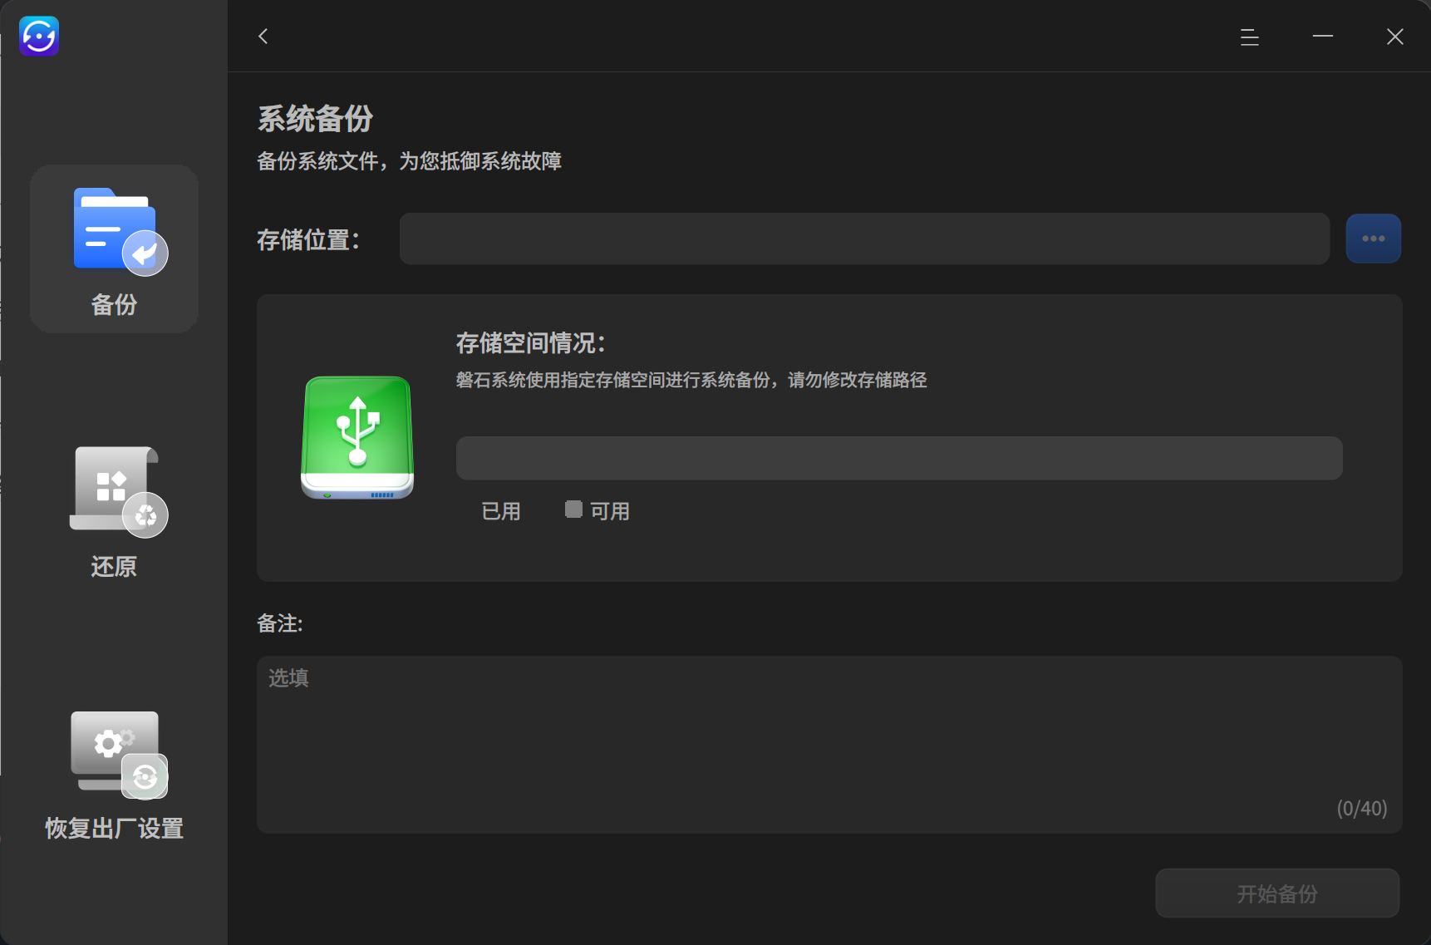This screenshot has width=1431, height=945.
Task: Click the 存储位置 storage path field
Action: pyautogui.click(x=864, y=239)
